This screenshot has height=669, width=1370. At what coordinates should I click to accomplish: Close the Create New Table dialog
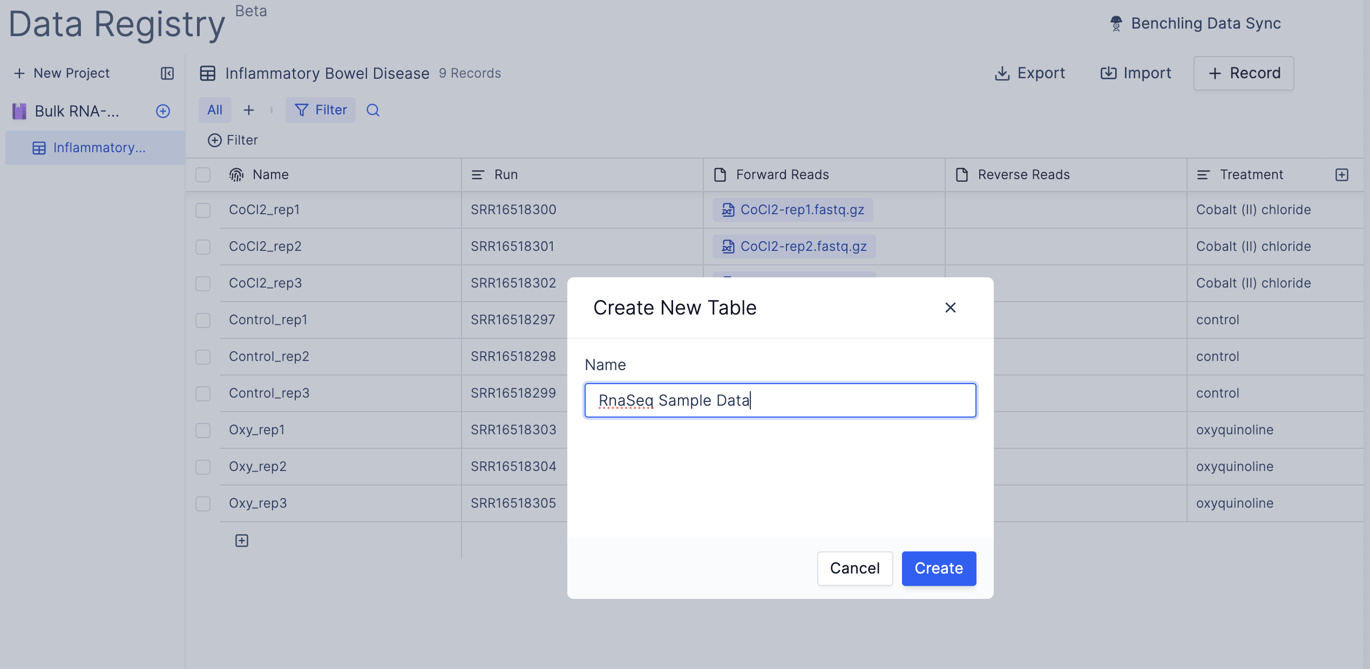950,308
